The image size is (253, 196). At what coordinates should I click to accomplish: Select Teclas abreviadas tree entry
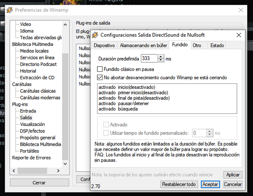coord(41,38)
